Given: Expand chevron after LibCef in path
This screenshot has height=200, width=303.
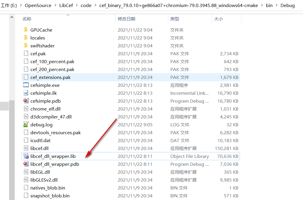Looking at the screenshot, I should (77, 6).
